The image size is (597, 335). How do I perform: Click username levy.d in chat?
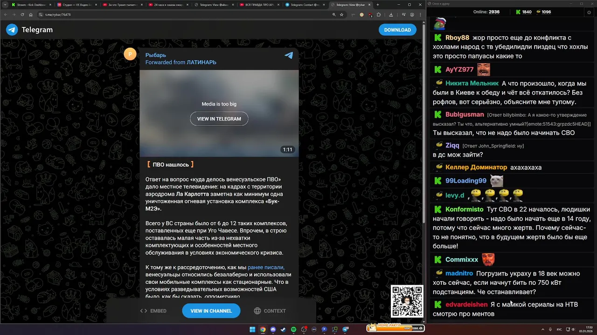[x=455, y=195]
